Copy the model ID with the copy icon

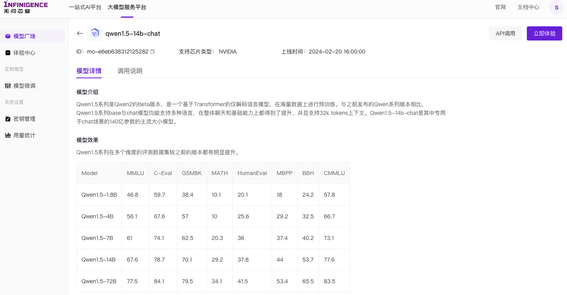click(153, 52)
